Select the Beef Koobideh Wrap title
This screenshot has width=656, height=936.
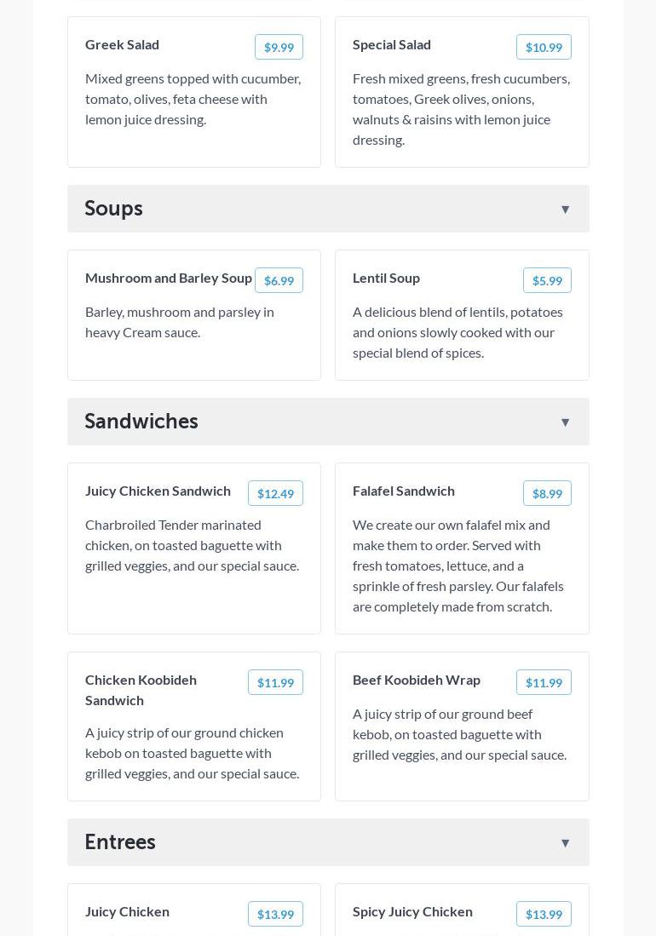click(x=417, y=680)
